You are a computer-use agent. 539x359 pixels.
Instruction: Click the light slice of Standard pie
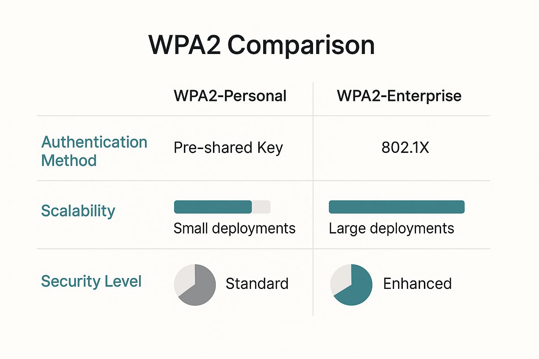point(185,279)
